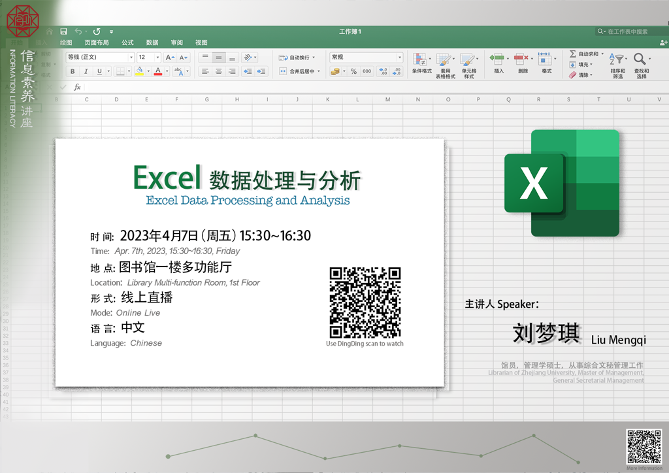Viewport: 669px width, 473px height.
Task: Click the AutoSum (自动求和) button
Action: (586, 54)
